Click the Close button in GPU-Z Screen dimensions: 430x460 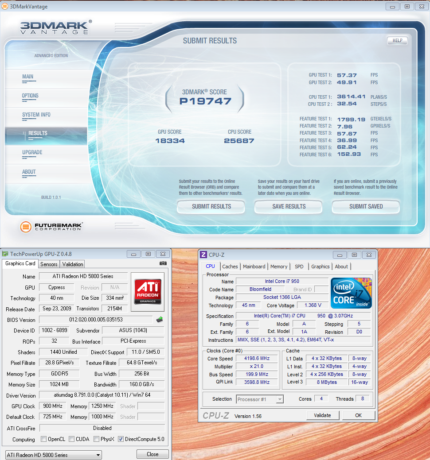(153, 454)
